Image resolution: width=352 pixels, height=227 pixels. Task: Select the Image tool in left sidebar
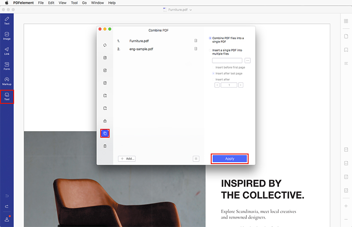7,36
